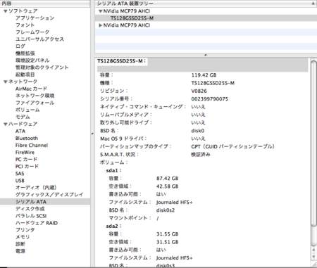Image resolution: width=317 pixels, height=268 pixels.
Task: Open 環境設定パネル entry
Action: 32,60
